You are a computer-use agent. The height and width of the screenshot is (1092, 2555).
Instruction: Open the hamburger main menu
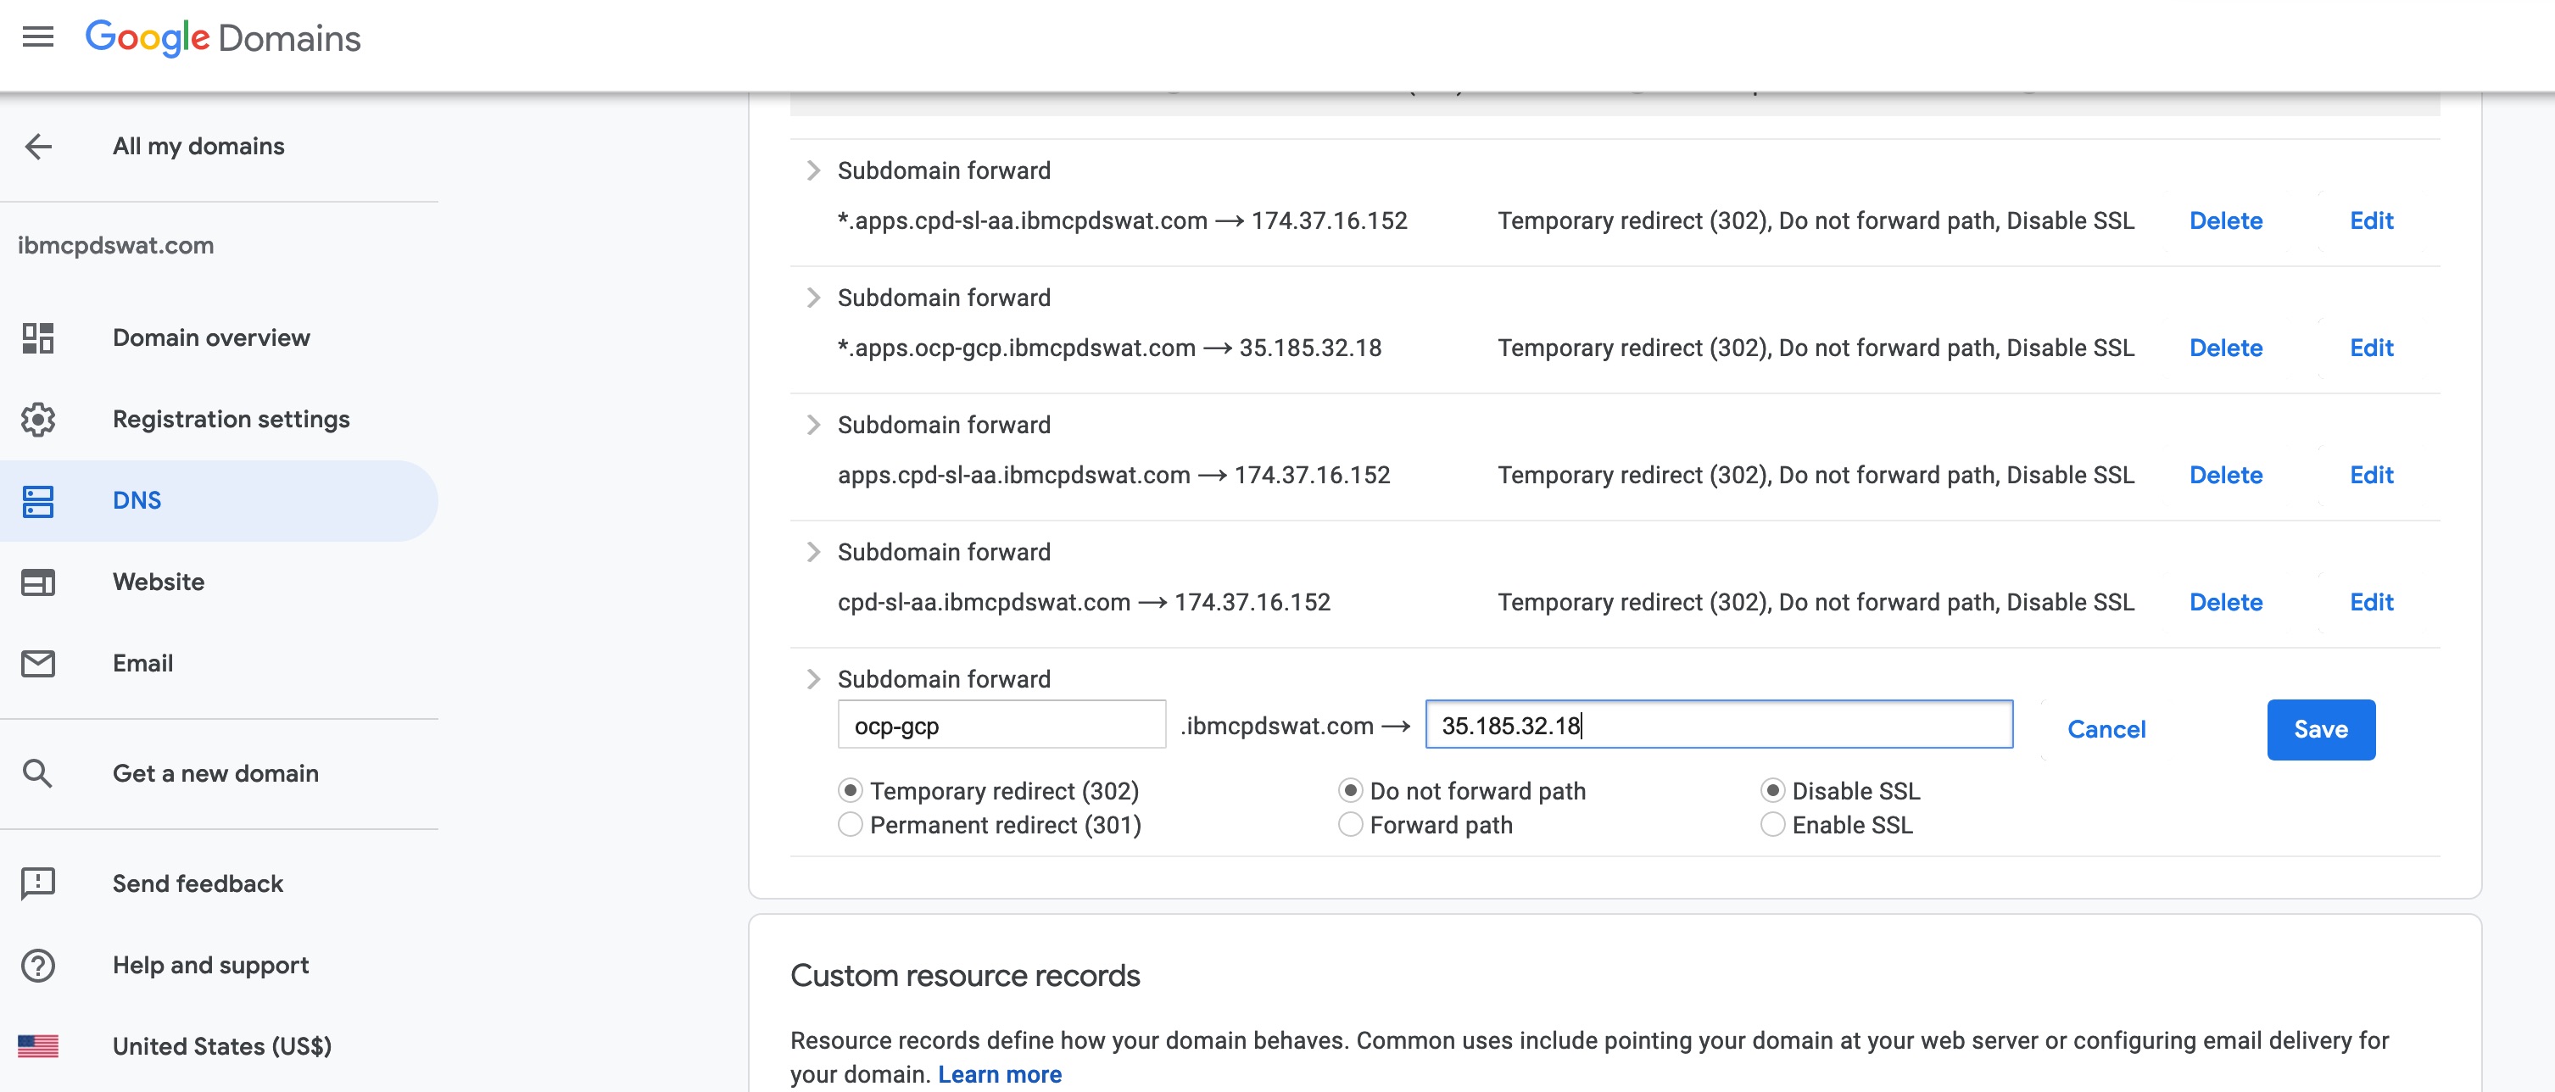[37, 37]
